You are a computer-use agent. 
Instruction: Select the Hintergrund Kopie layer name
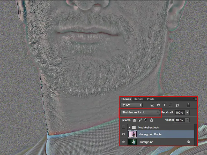tap(150, 134)
